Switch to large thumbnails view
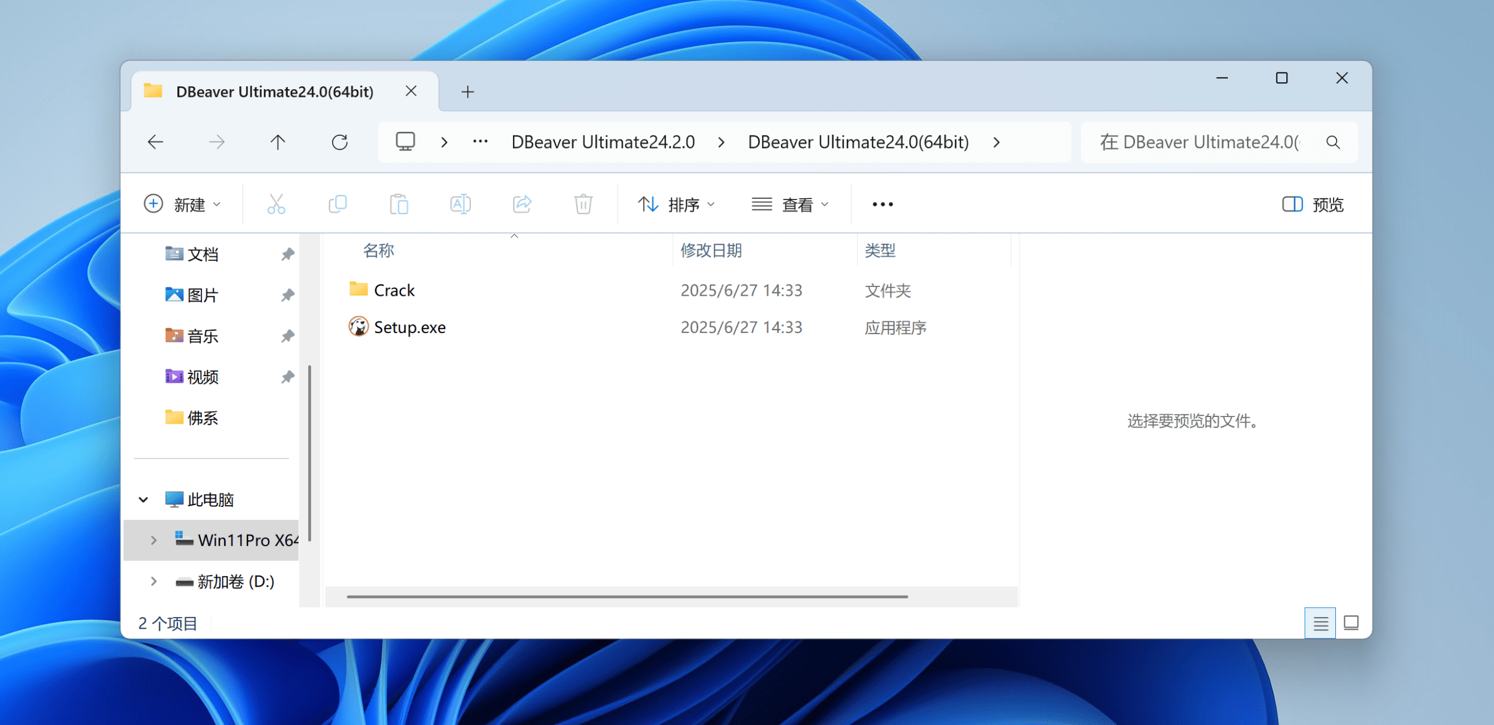1494x725 pixels. (x=1351, y=623)
